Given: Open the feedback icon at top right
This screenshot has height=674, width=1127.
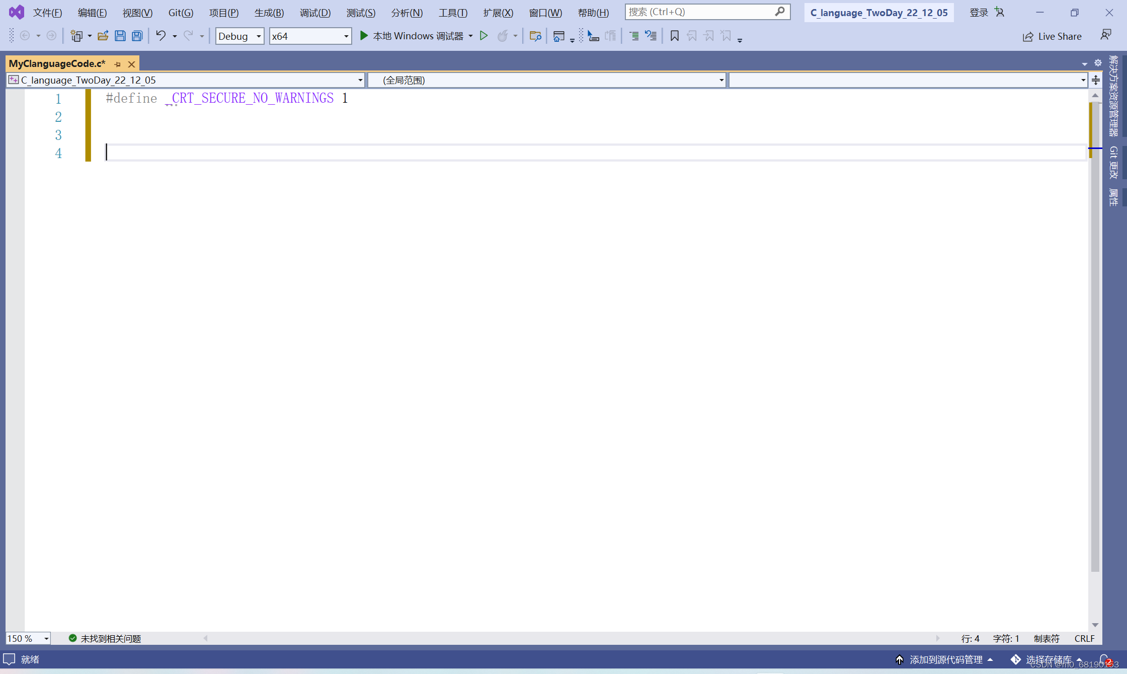Looking at the screenshot, I should [1105, 35].
